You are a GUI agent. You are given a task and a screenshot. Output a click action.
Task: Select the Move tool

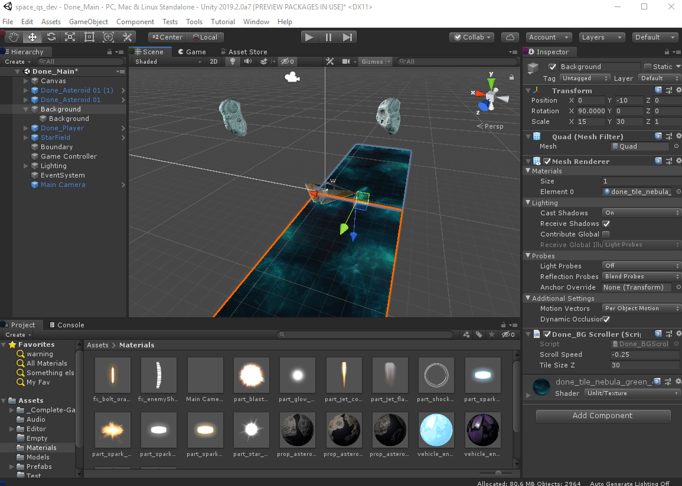pyautogui.click(x=32, y=37)
